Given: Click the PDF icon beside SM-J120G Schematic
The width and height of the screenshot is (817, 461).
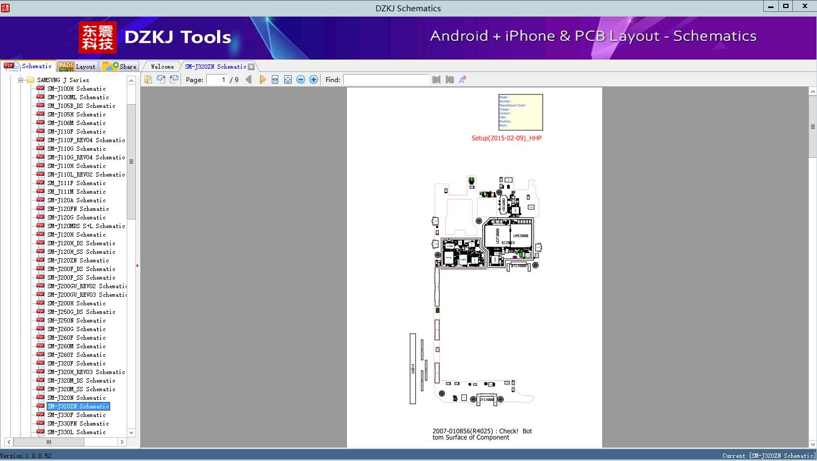Looking at the screenshot, I should [x=40, y=217].
